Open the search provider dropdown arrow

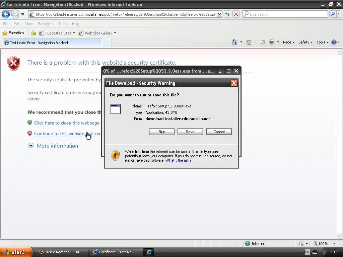tap(338, 14)
